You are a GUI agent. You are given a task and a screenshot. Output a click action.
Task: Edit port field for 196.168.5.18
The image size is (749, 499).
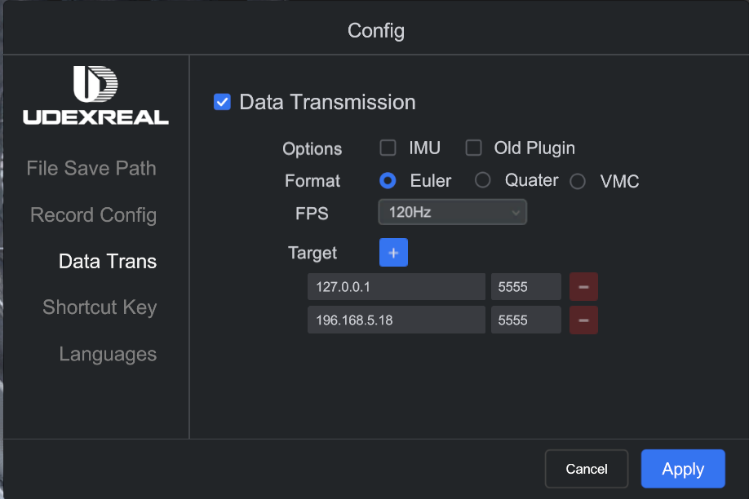pyautogui.click(x=525, y=320)
